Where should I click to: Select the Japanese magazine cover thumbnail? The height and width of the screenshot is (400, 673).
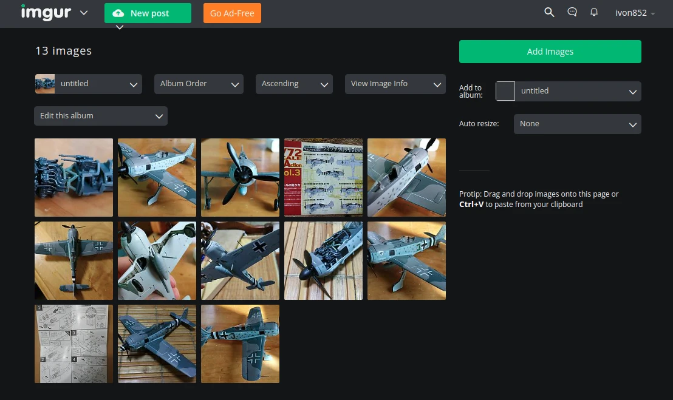(323, 177)
